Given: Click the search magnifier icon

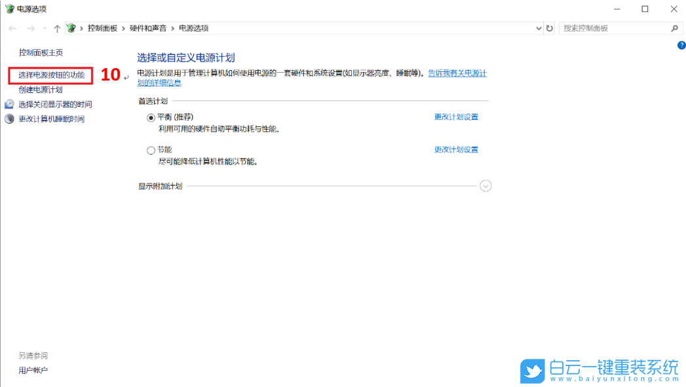Looking at the screenshot, I should coord(674,28).
